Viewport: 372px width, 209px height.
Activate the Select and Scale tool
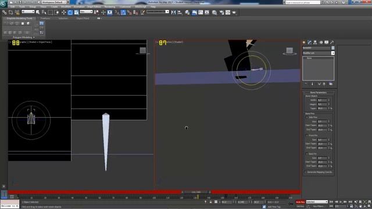click(x=76, y=12)
